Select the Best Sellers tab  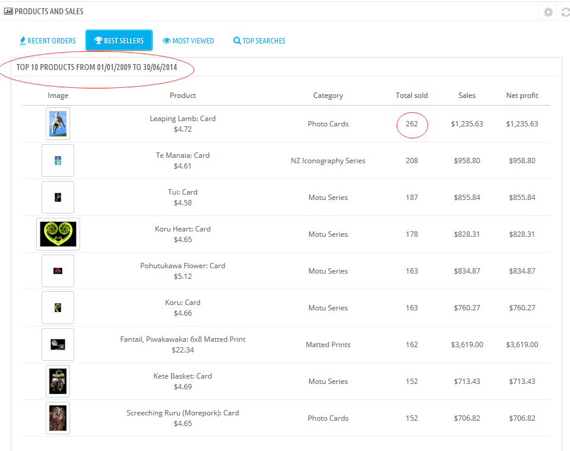[x=119, y=41]
